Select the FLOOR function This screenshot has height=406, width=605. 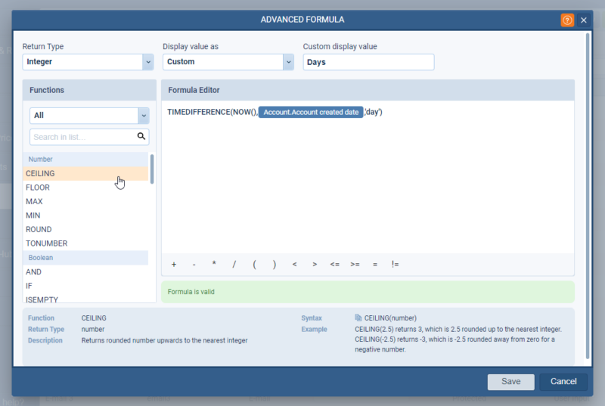[x=85, y=188]
